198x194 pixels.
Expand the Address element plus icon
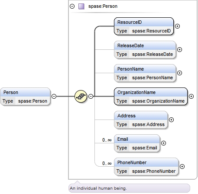pos(171,120)
